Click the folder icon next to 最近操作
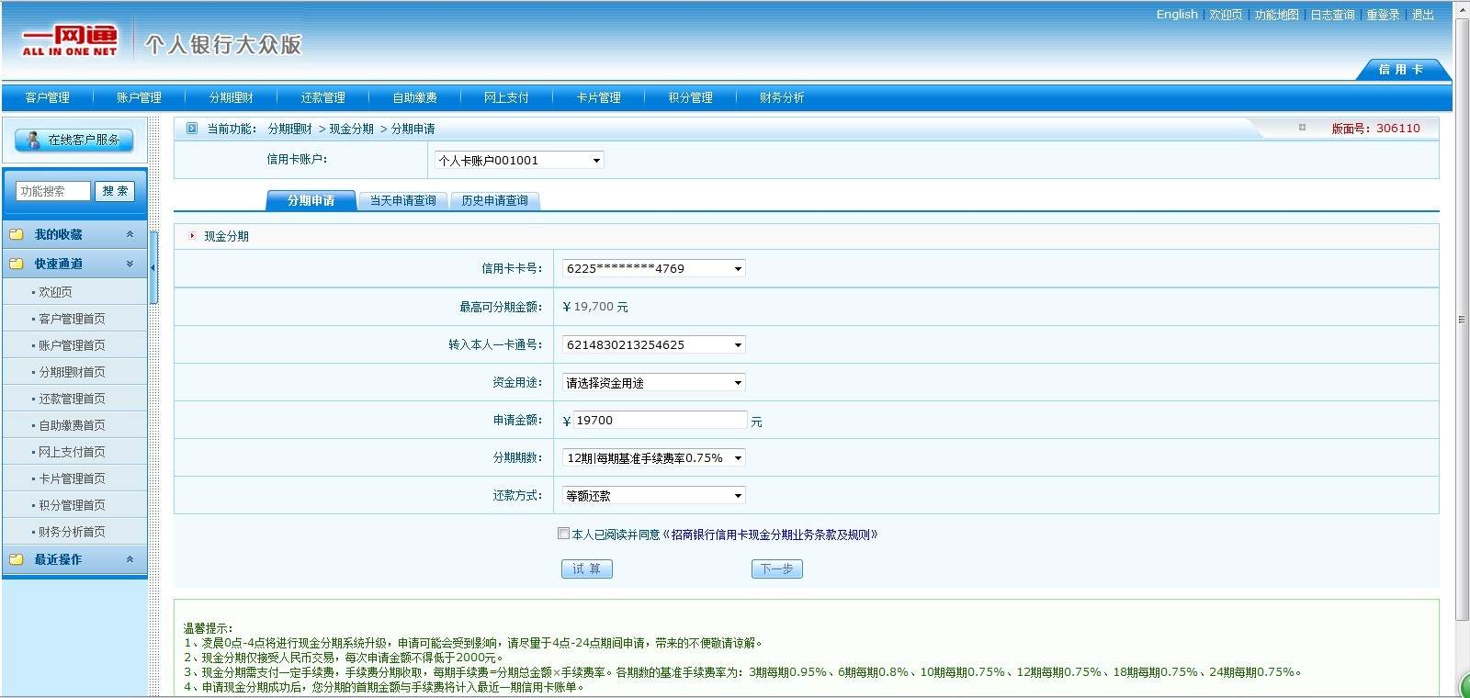 pyautogui.click(x=16, y=559)
